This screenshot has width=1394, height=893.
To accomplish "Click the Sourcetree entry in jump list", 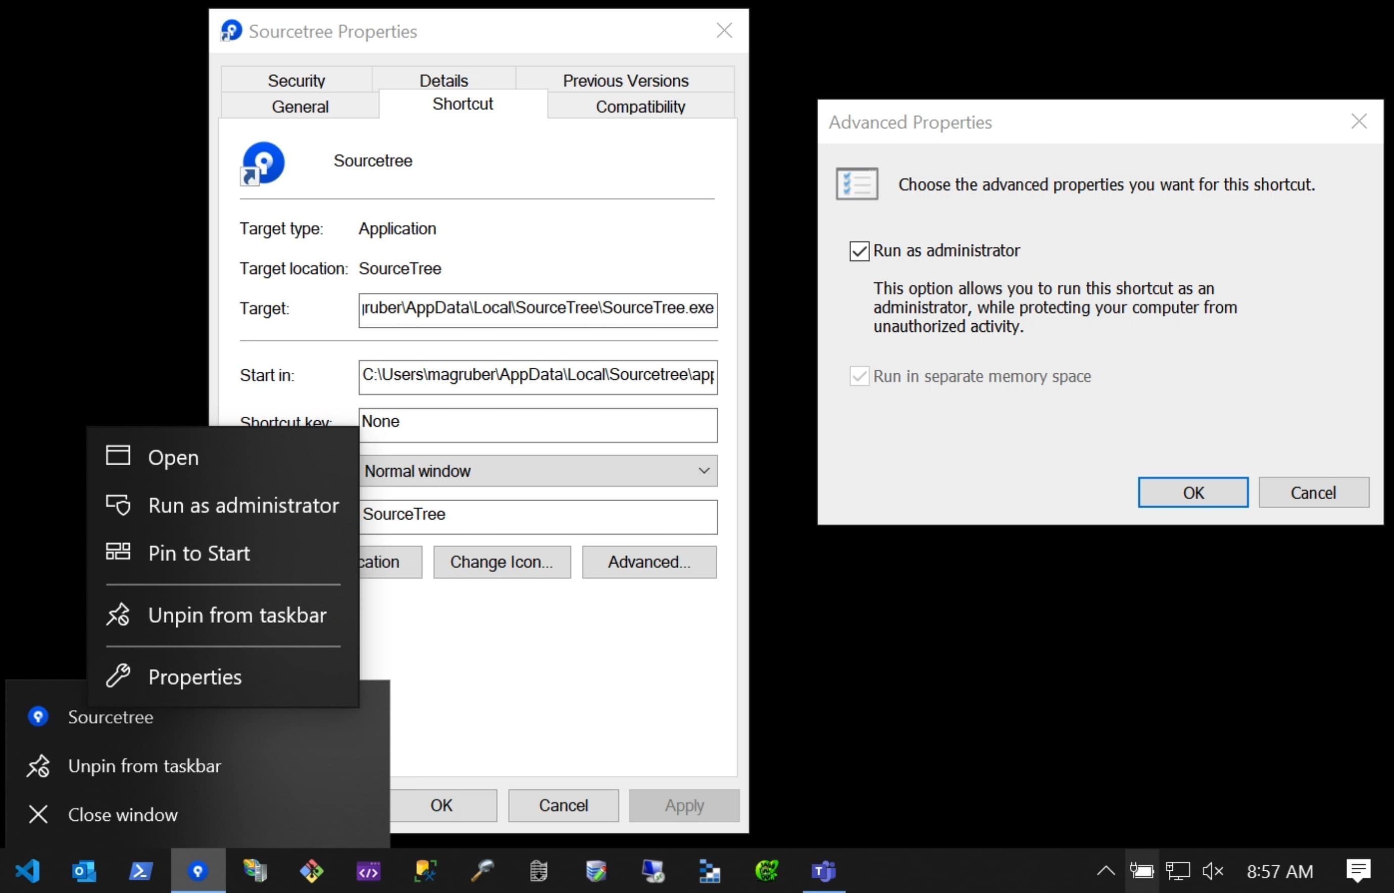I will pos(197,717).
